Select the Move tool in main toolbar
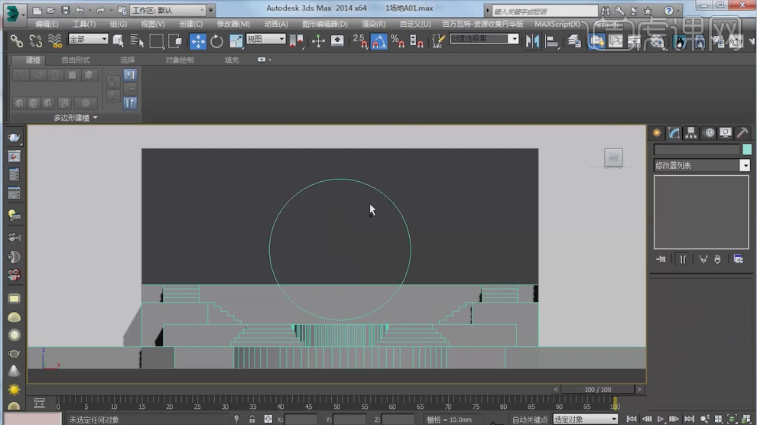 pos(197,41)
